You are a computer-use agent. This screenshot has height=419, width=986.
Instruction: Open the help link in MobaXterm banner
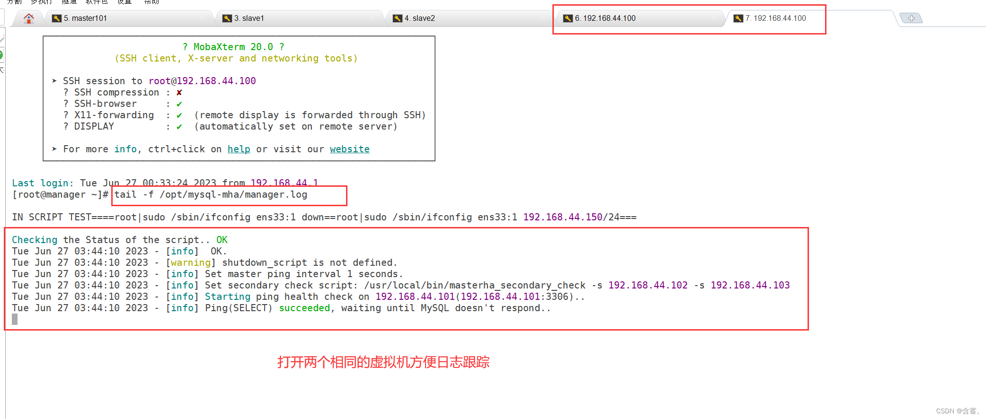239,149
